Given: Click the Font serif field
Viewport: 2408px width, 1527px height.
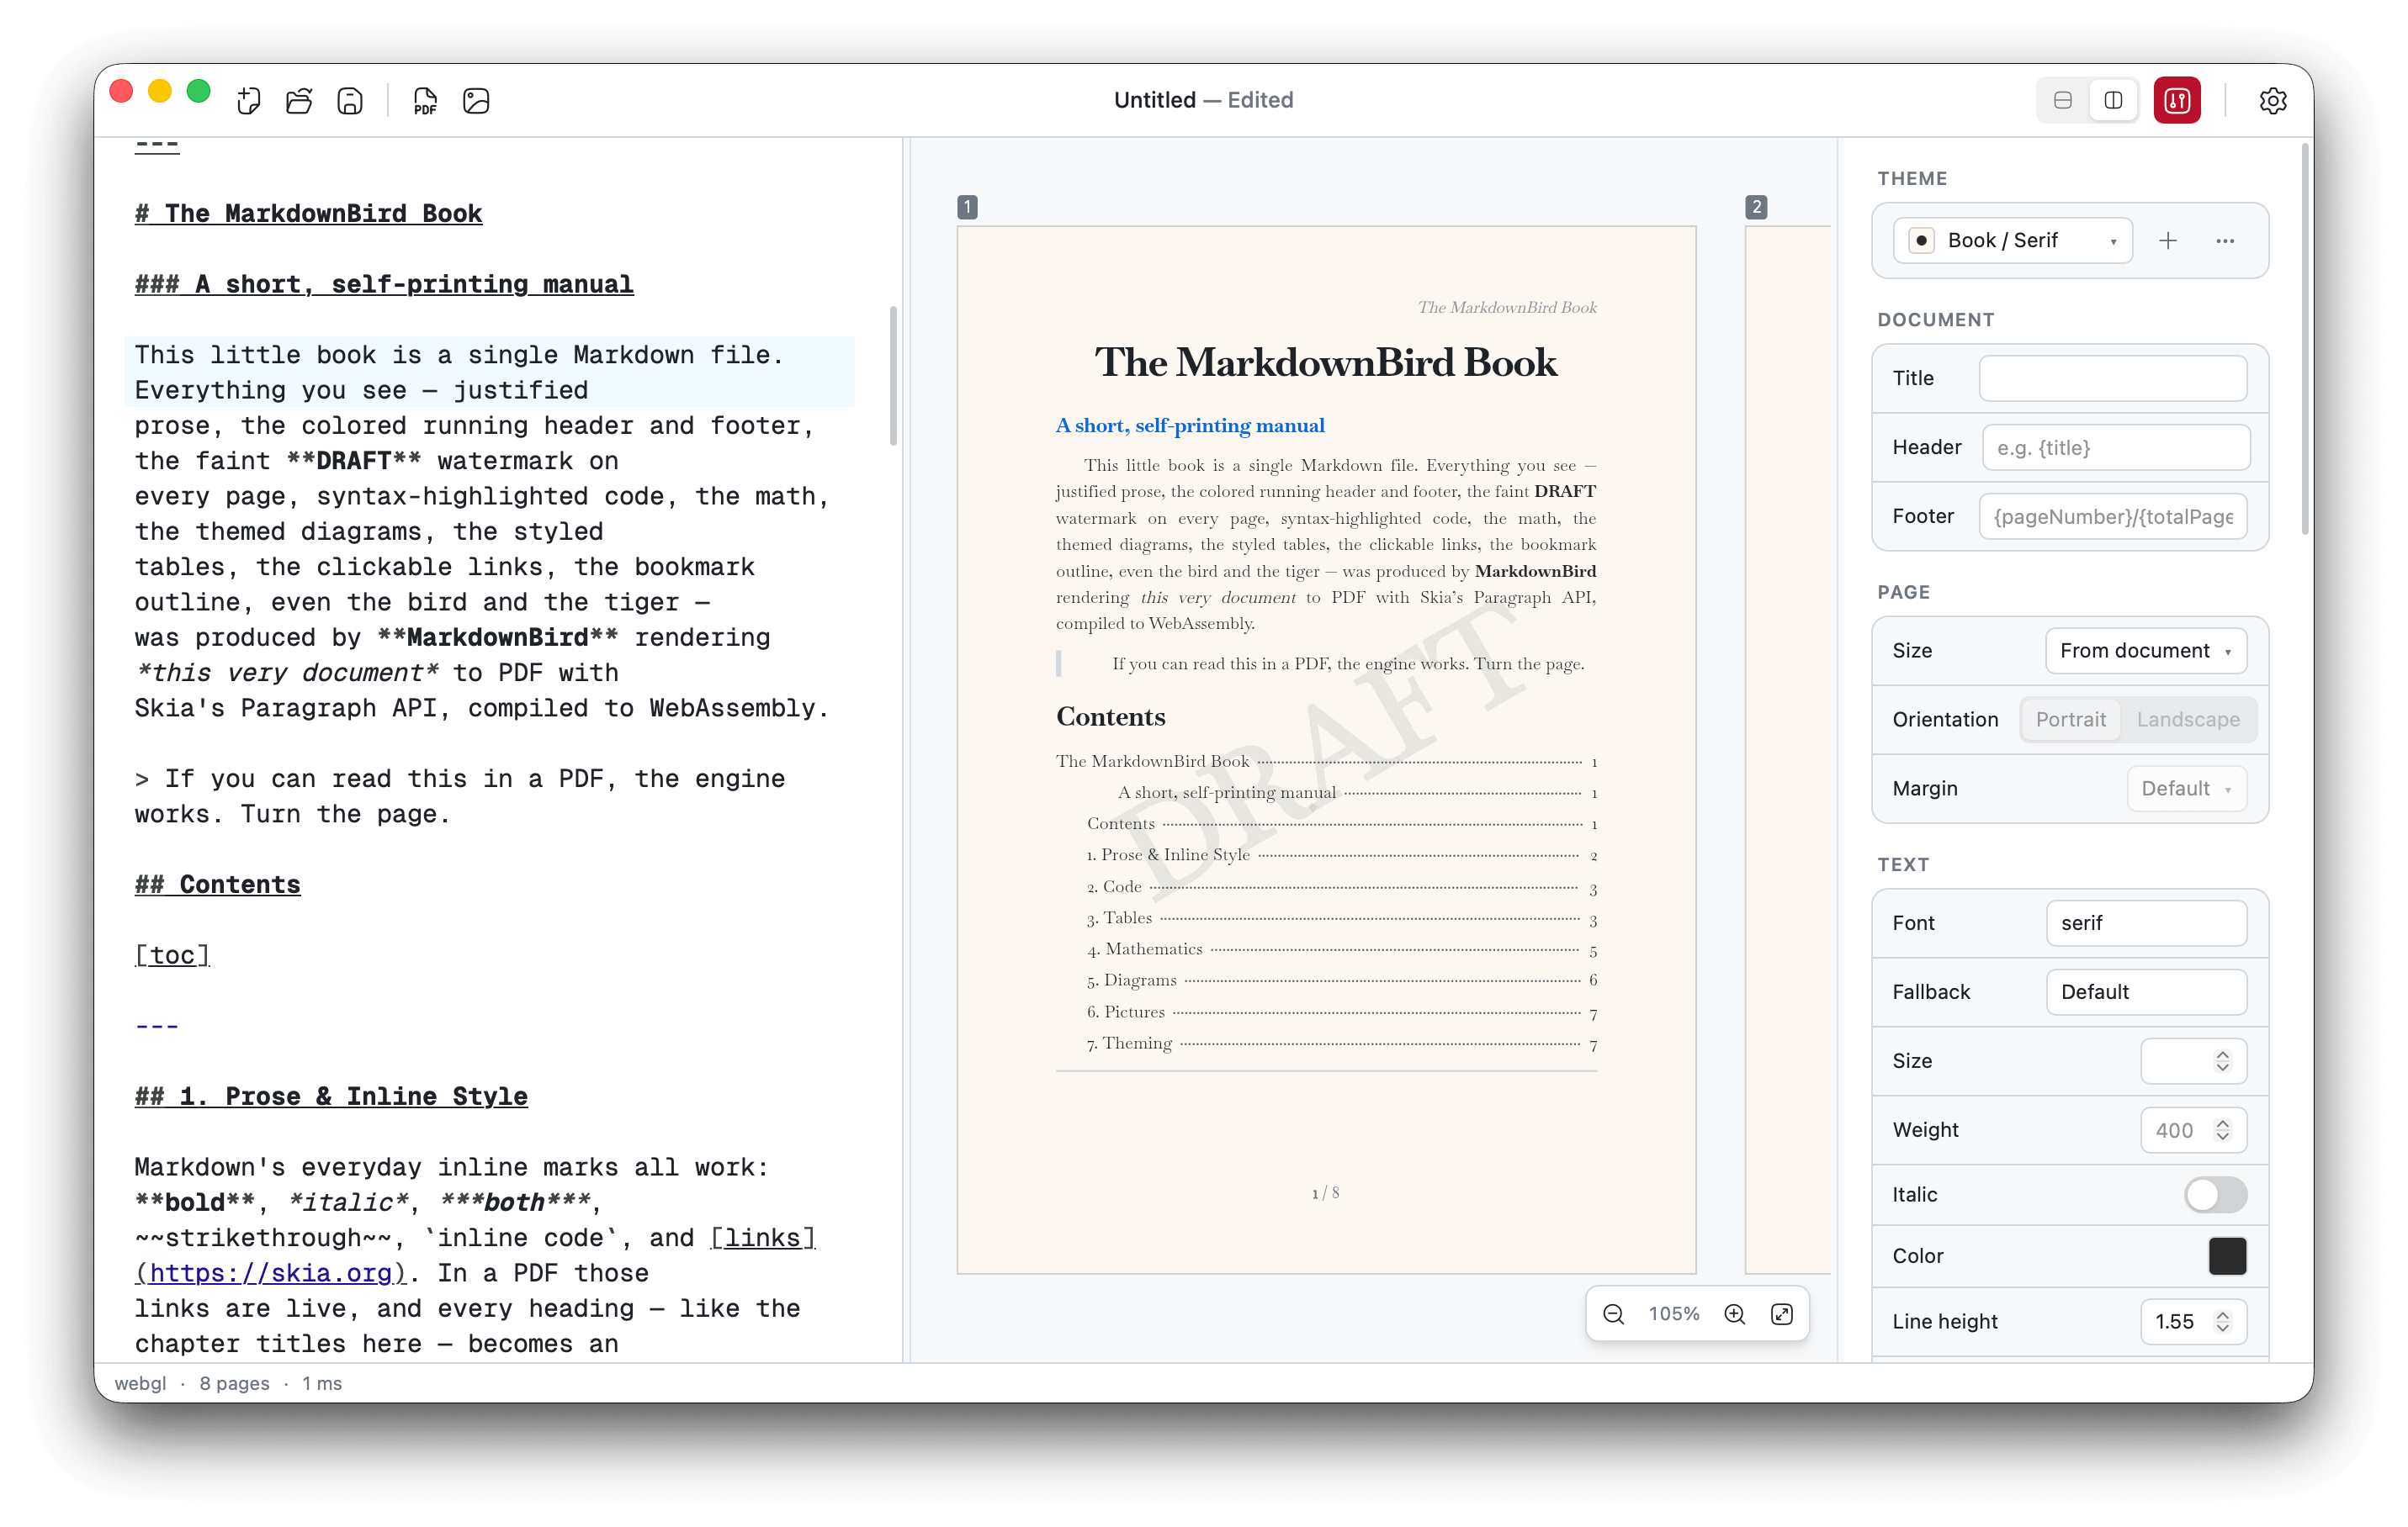Looking at the screenshot, I should (2146, 923).
